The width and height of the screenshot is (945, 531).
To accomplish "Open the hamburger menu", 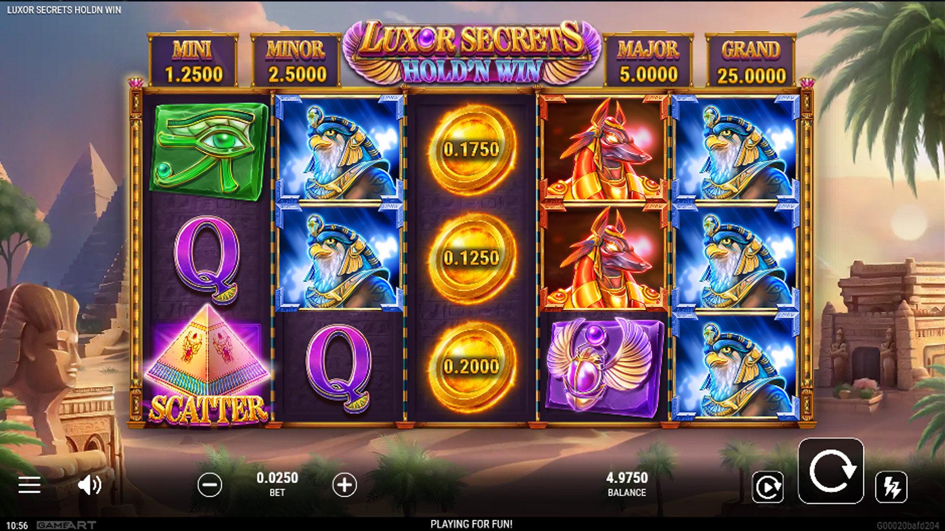I will 29,485.
